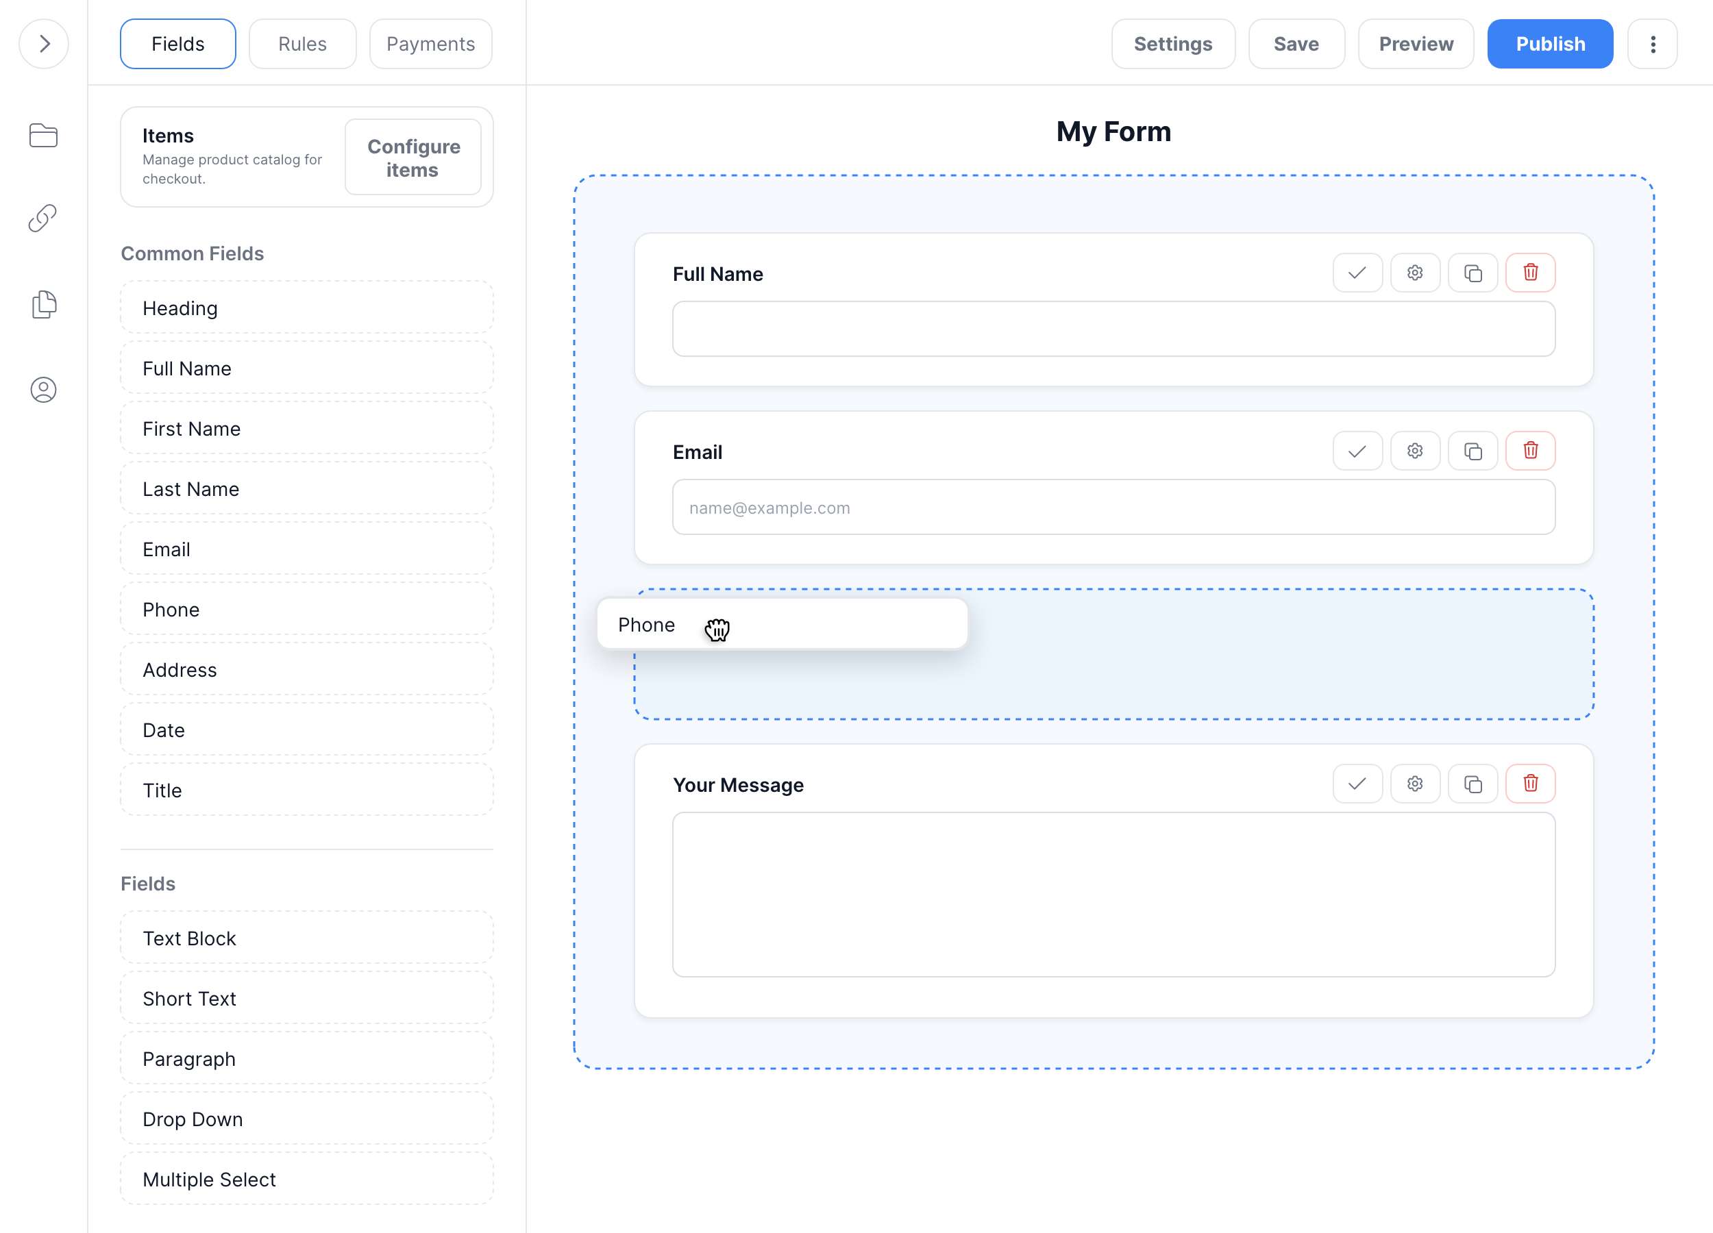The width and height of the screenshot is (1713, 1233).
Task: Toggle the checkmark on the Full Name field
Action: pyautogui.click(x=1357, y=273)
